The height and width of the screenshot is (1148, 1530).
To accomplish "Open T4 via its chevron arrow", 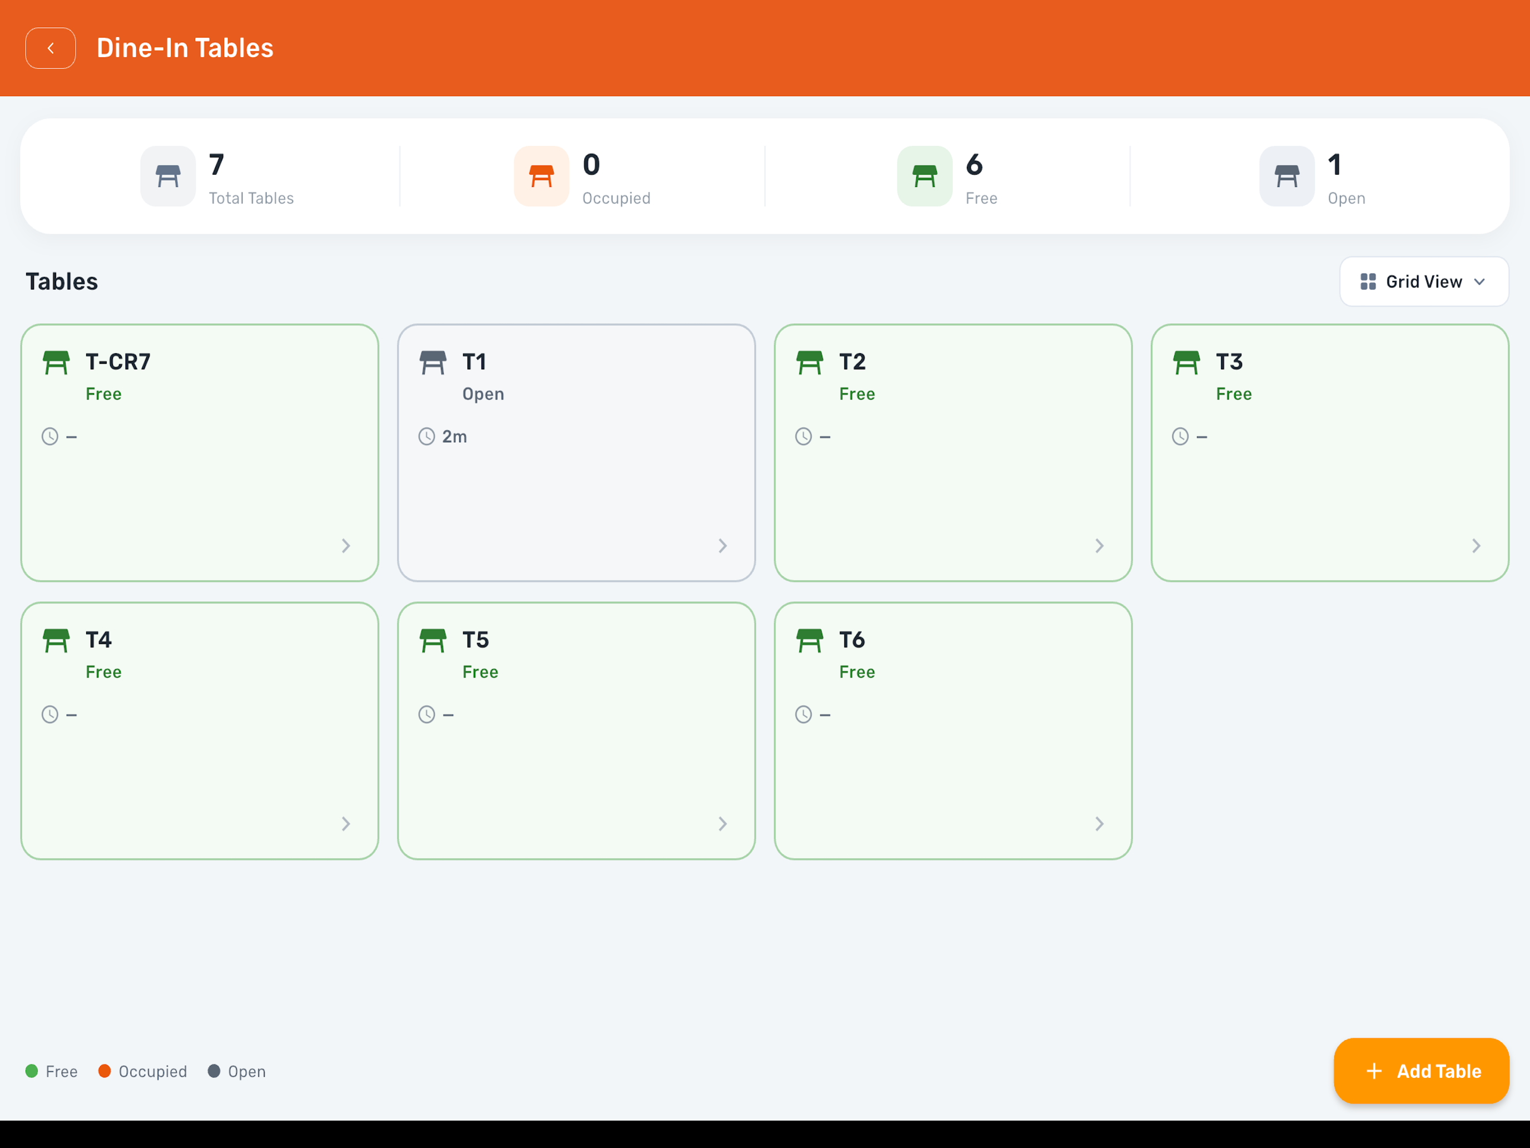I will pyautogui.click(x=346, y=824).
